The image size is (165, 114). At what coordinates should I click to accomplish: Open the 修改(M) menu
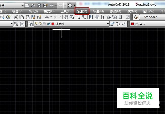coord(115,11)
